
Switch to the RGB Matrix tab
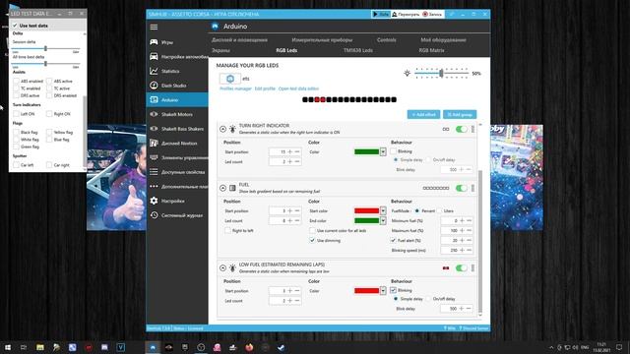pyautogui.click(x=431, y=50)
